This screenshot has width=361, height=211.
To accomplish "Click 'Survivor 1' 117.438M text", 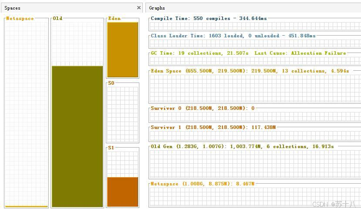I will (263, 127).
